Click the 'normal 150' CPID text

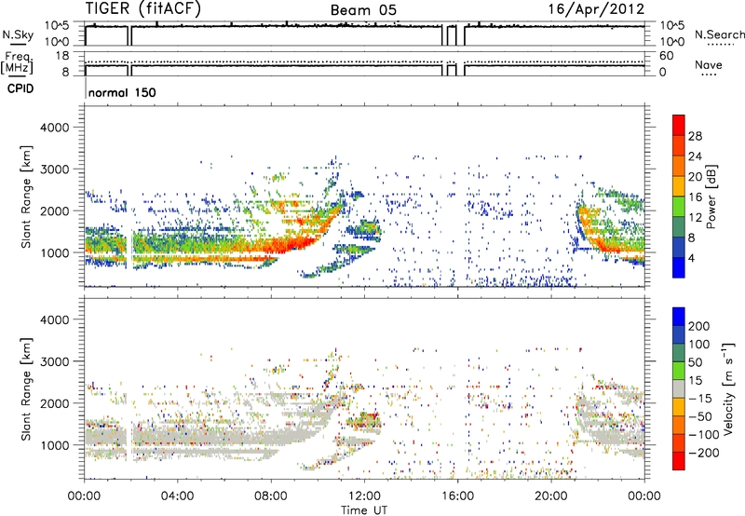coord(122,92)
